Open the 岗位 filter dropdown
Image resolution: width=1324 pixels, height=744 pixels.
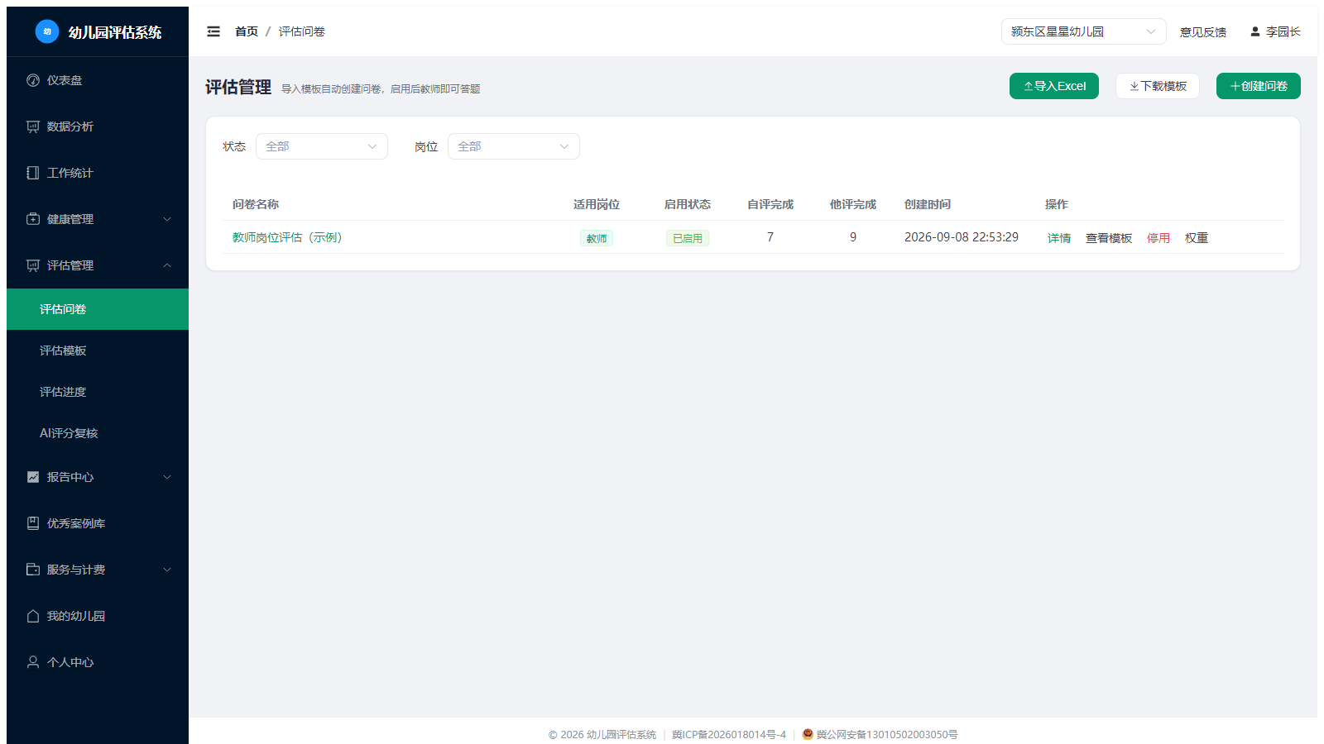(x=514, y=146)
